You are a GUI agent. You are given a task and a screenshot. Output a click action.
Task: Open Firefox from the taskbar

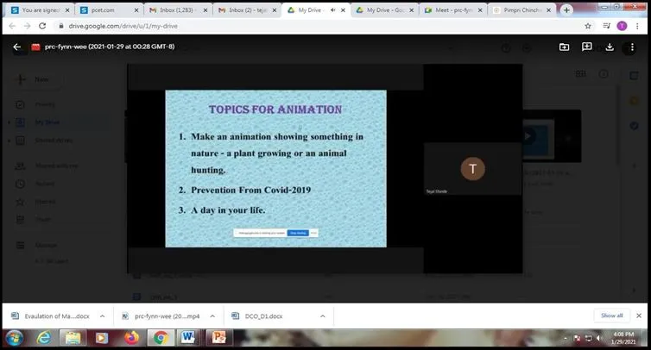pos(131,338)
